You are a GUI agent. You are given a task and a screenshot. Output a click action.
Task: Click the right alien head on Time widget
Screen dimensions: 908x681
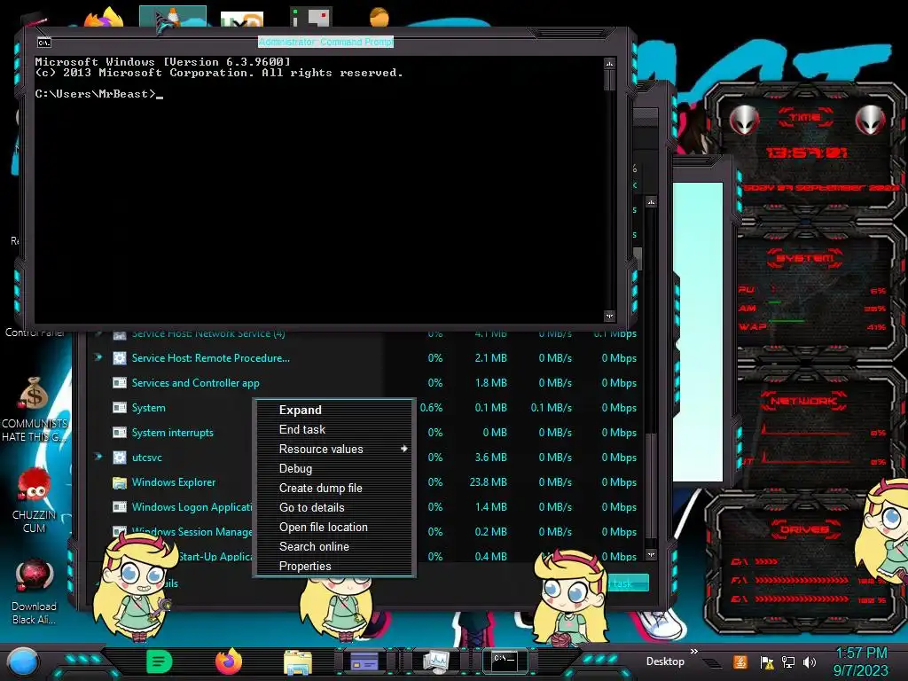point(871,120)
